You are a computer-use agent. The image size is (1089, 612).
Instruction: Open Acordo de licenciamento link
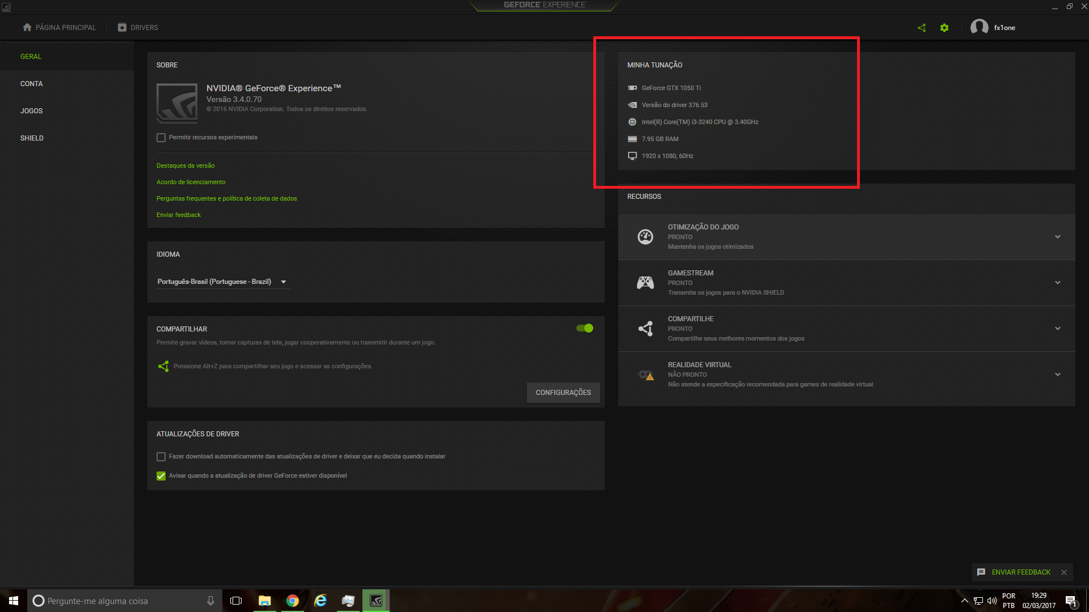[x=191, y=182]
